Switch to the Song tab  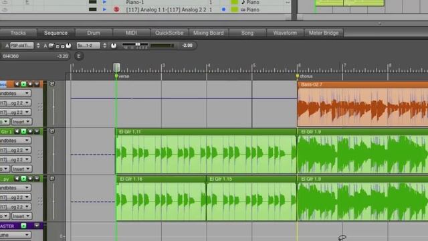point(247,33)
